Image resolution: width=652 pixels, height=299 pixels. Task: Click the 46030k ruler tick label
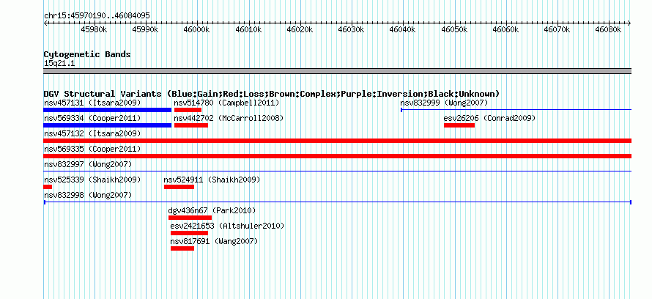click(x=352, y=29)
